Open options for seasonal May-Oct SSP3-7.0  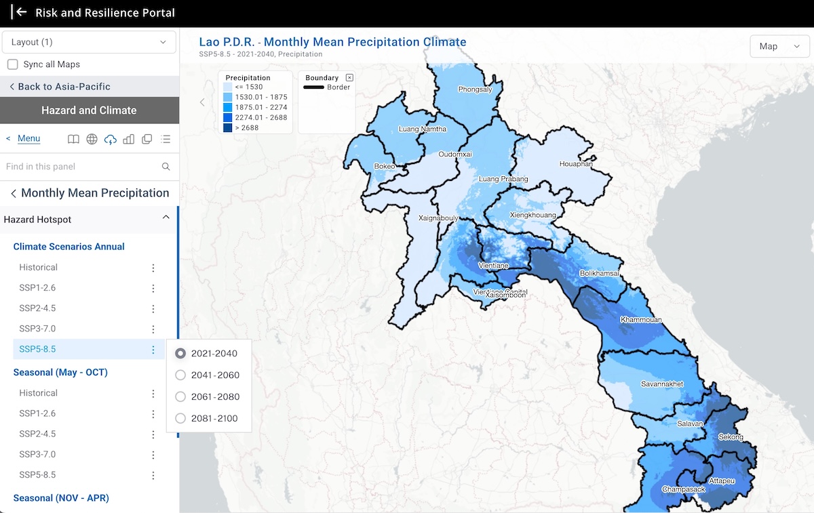[x=153, y=455]
